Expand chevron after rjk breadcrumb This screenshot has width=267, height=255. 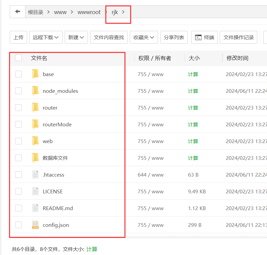(123, 12)
